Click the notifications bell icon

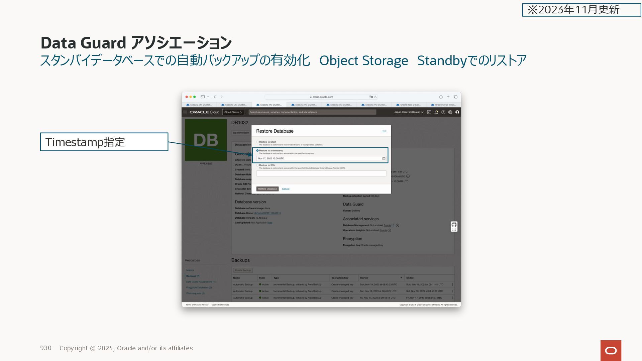point(436,112)
